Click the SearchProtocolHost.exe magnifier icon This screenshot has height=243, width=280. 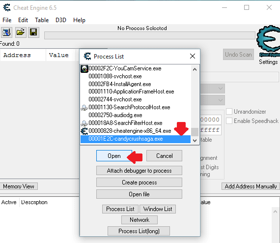pyautogui.click(x=84, y=107)
